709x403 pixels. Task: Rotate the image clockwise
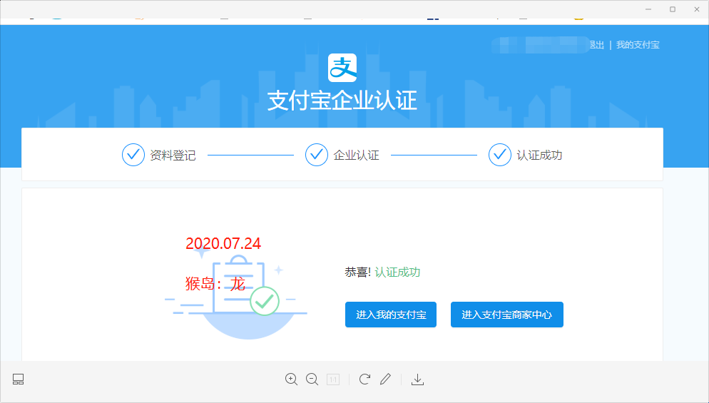364,379
